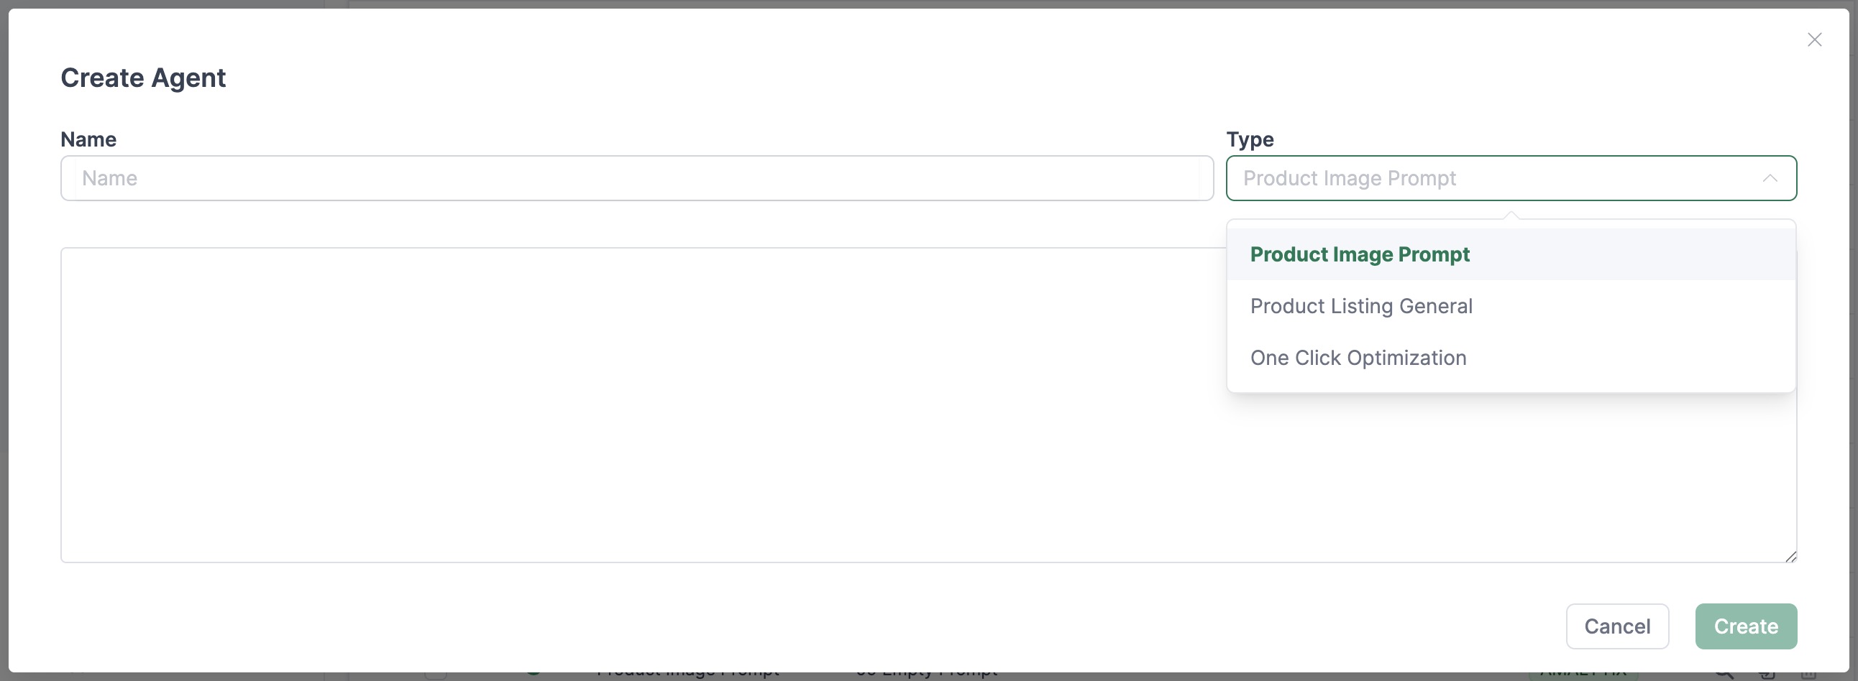1858x681 pixels.
Task: Choose the highlighted Product Image Prompt option
Action: (x=1360, y=254)
